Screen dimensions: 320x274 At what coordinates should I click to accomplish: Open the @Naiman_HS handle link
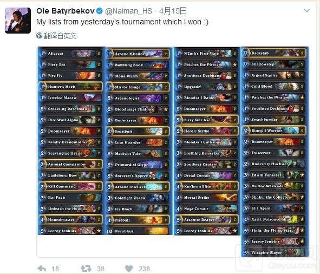point(128,11)
